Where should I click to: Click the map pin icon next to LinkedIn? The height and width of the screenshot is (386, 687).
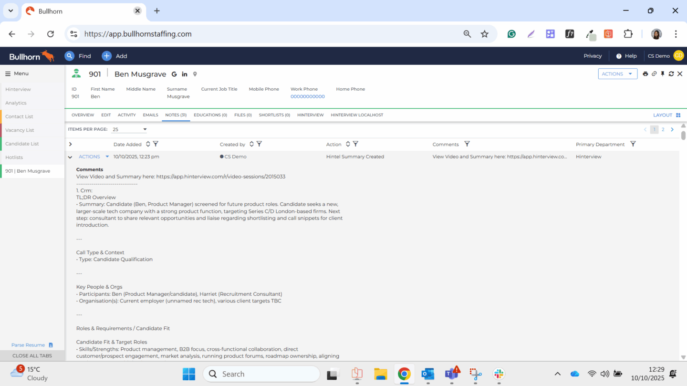tap(195, 74)
